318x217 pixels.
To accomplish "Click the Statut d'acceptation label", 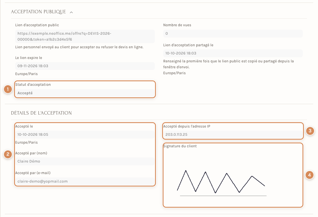I will pyautogui.click(x=33, y=84).
